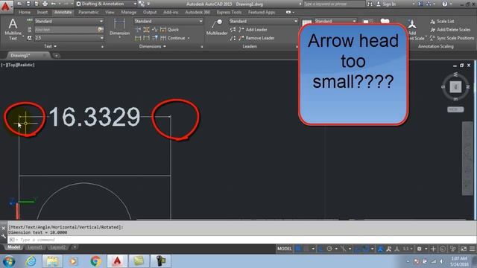
Task: Click the Undo arrow in Quick Access toolbar
Action: (54, 4)
